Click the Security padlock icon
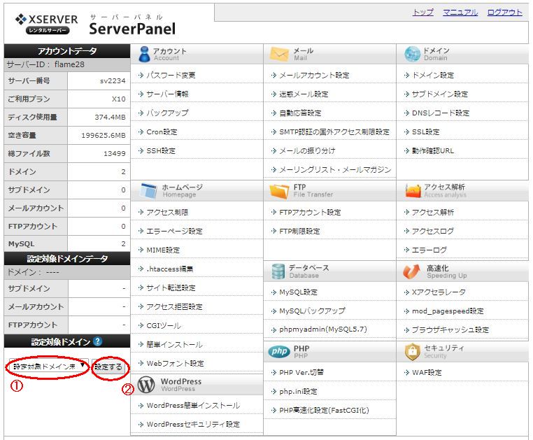 coord(412,352)
